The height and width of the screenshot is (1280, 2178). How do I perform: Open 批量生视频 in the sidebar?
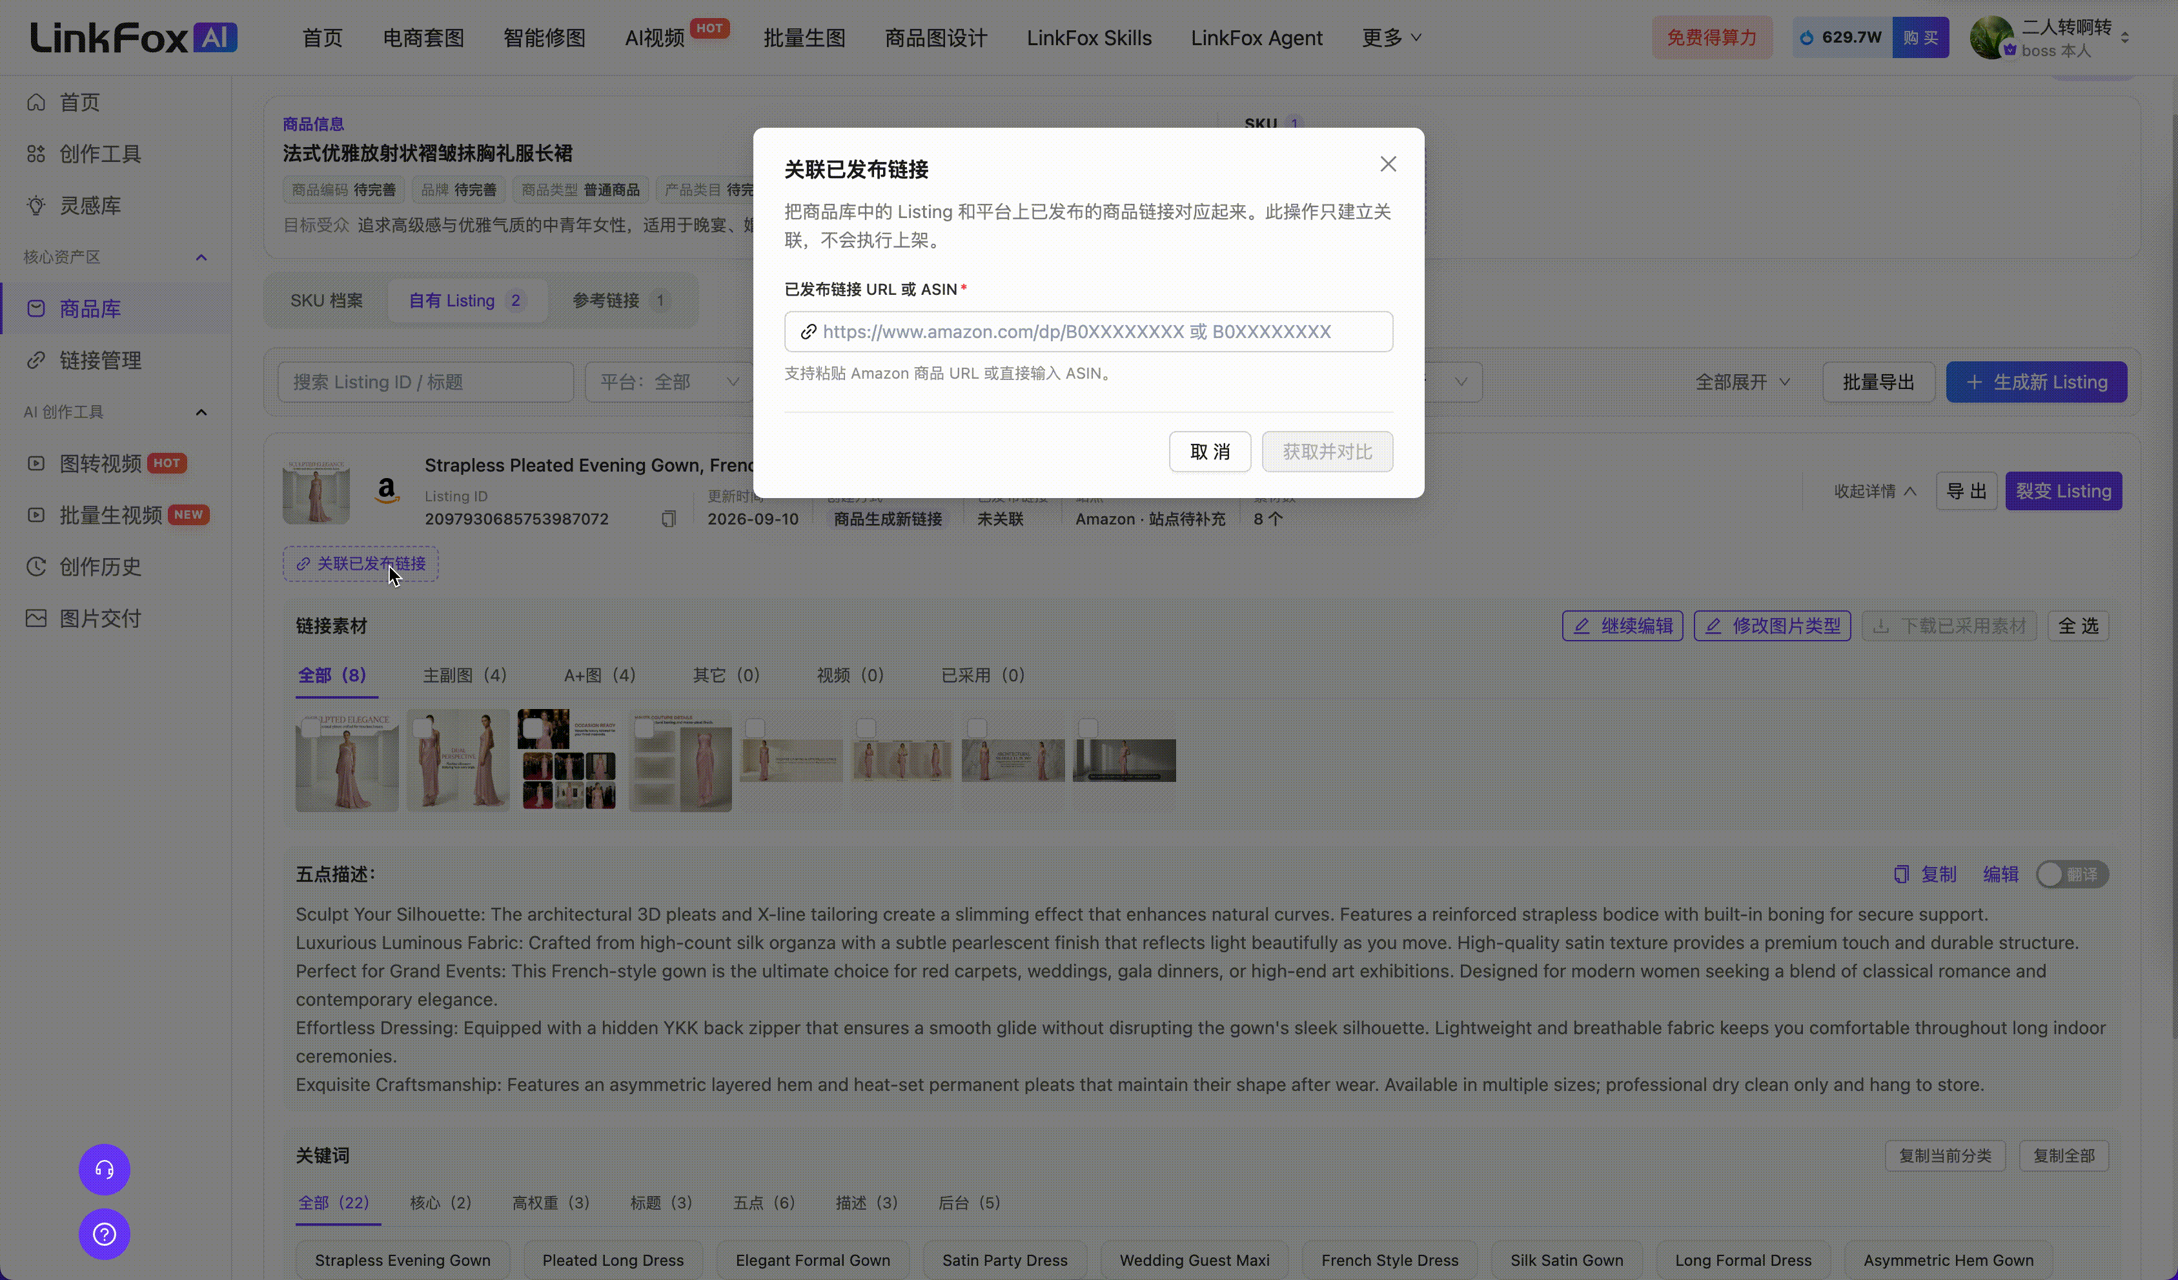pos(110,515)
